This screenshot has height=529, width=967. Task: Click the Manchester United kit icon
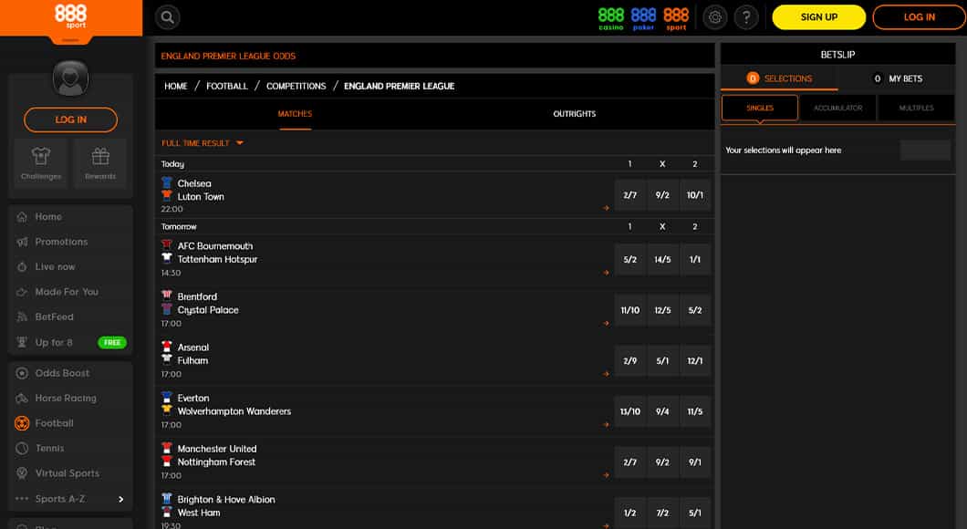[167, 448]
